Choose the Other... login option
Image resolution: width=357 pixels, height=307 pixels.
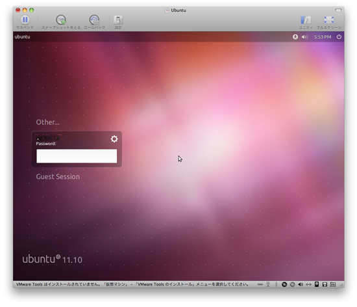tap(47, 122)
